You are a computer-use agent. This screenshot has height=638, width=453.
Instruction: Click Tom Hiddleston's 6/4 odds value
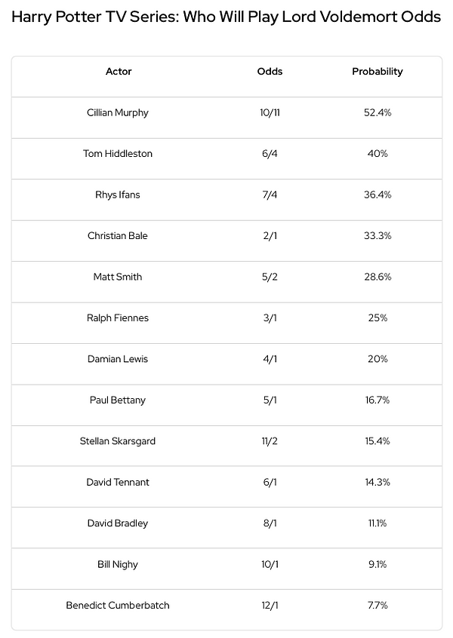click(x=270, y=153)
